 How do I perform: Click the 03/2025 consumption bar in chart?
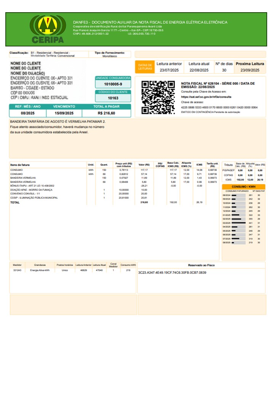point(239,223)
